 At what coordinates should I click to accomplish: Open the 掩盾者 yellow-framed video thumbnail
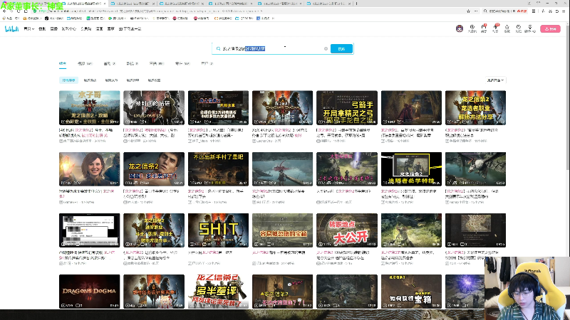tap(411, 169)
